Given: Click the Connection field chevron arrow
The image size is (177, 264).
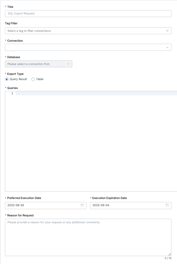Looking at the screenshot, I should coord(167,48).
